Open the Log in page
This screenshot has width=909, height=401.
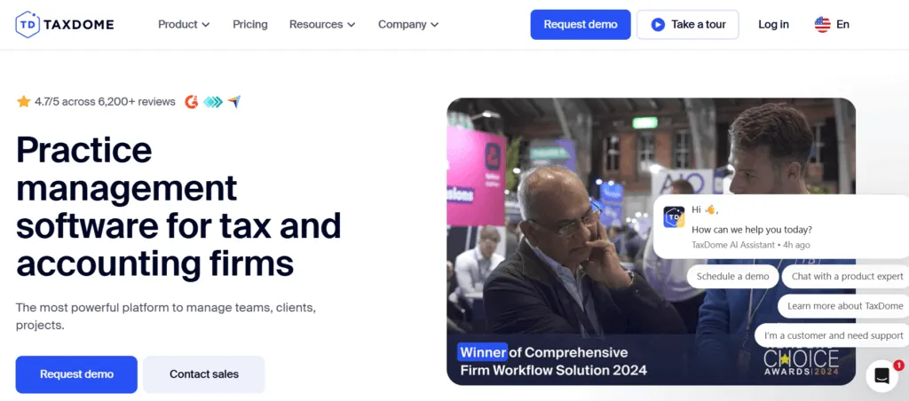click(773, 24)
